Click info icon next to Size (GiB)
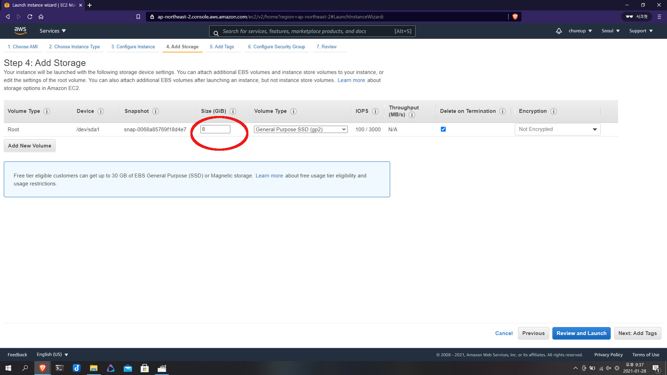The width and height of the screenshot is (667, 375). (233, 111)
